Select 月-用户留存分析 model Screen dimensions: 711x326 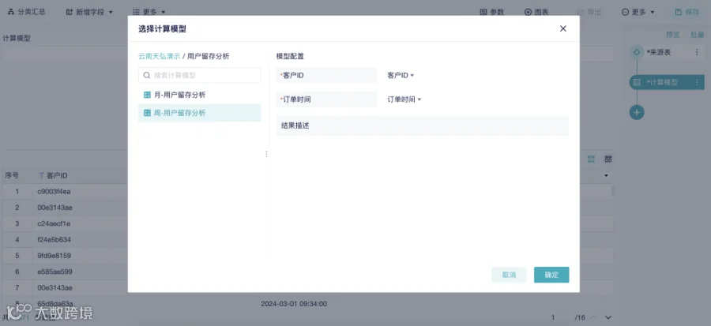(x=200, y=95)
